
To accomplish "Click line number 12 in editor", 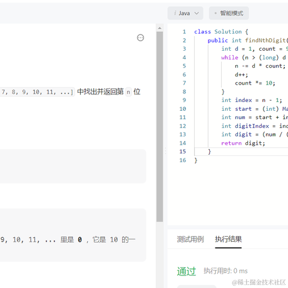I will (183, 126).
